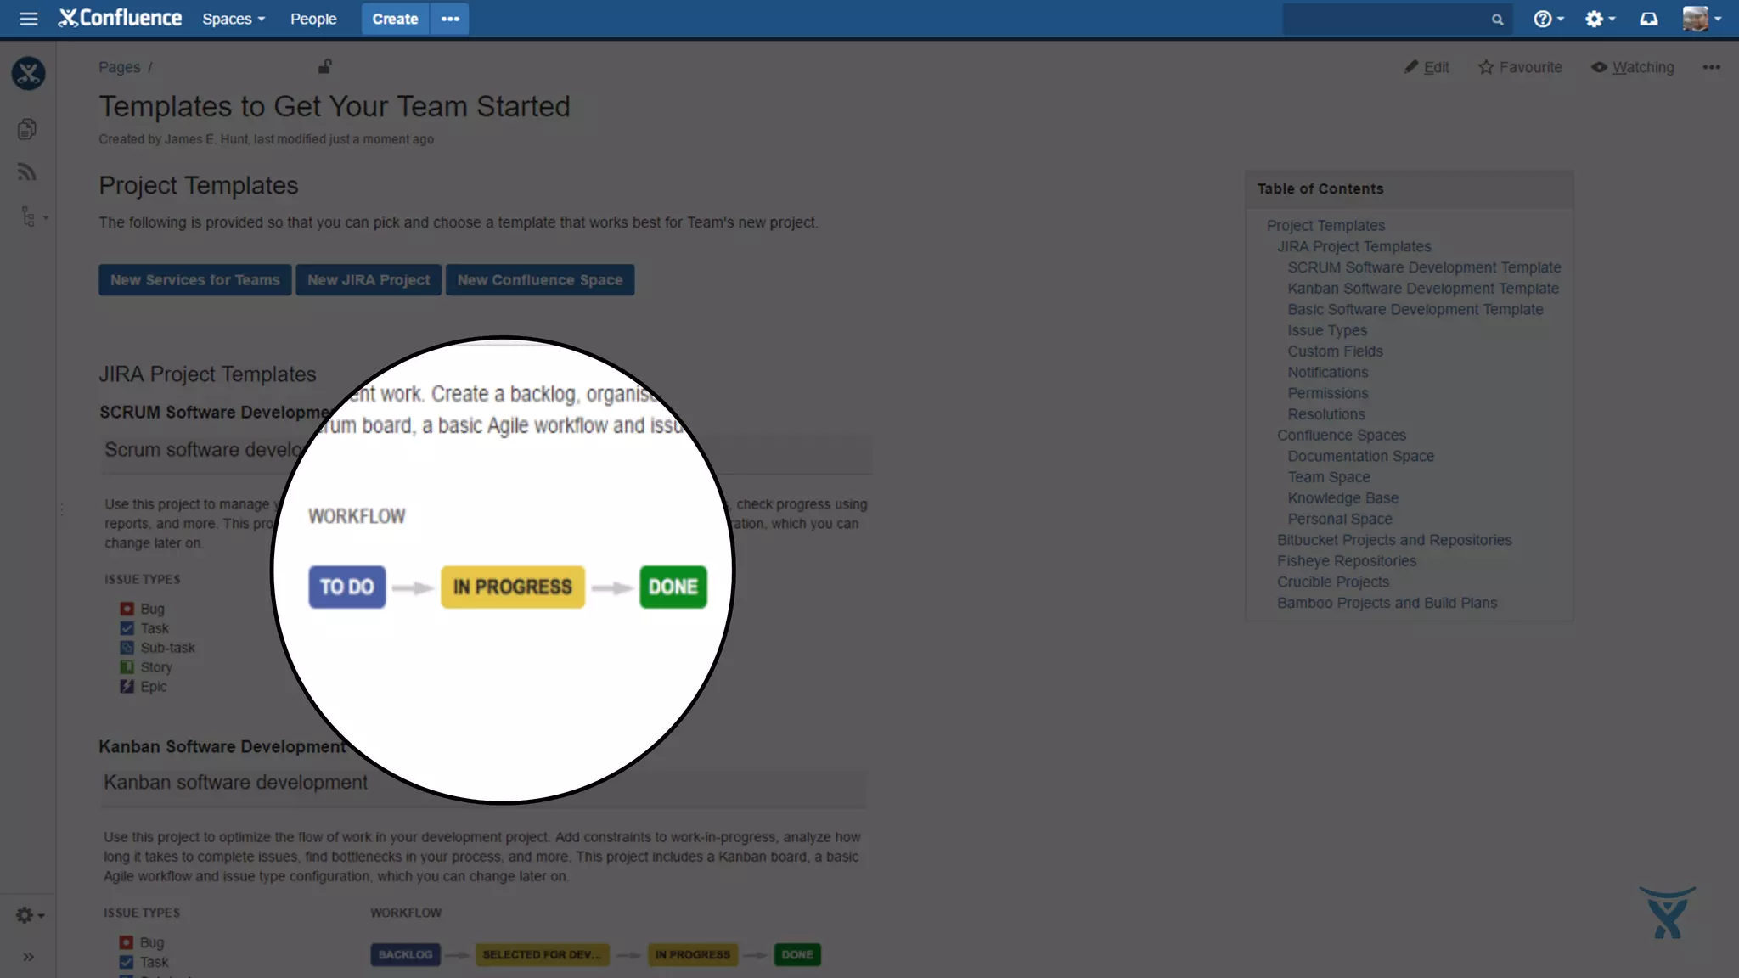
Task: Click the space logo in the sidebar
Action: 28,73
